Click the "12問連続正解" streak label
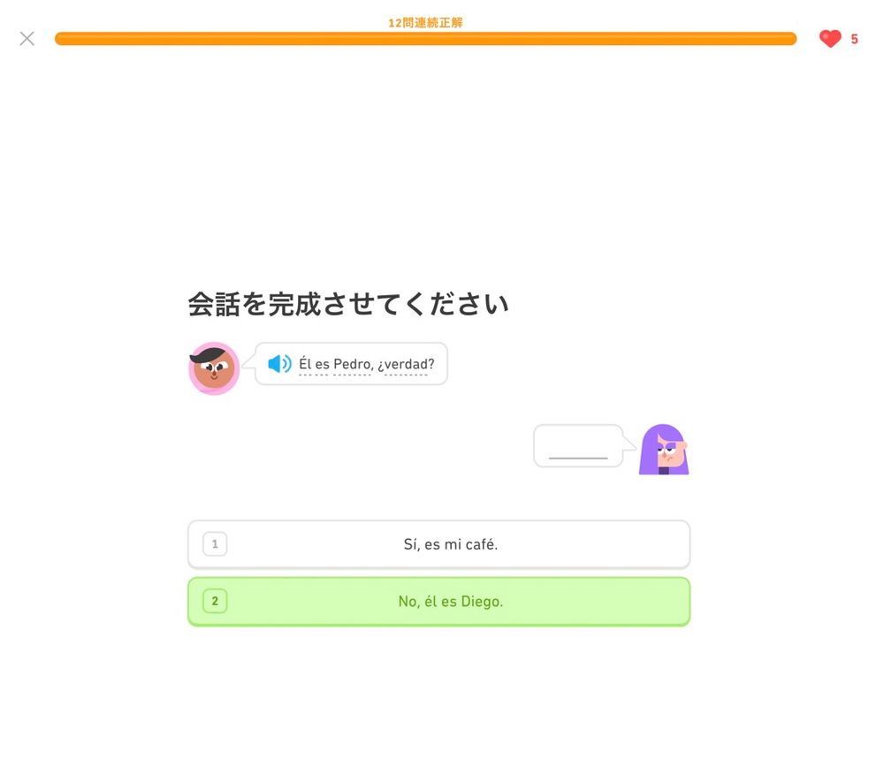 point(426,23)
